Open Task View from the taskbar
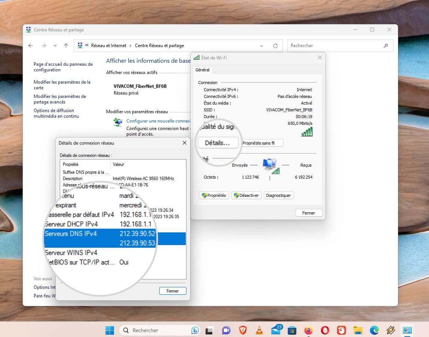 coord(209,330)
